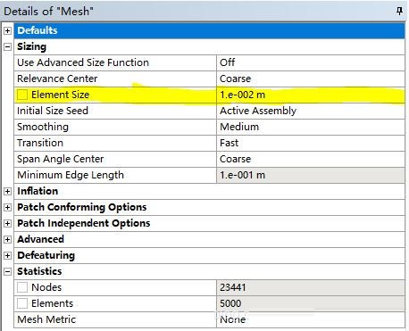Collapse the Sizing section
Screen dimensions: 409x331
[x=8, y=46]
